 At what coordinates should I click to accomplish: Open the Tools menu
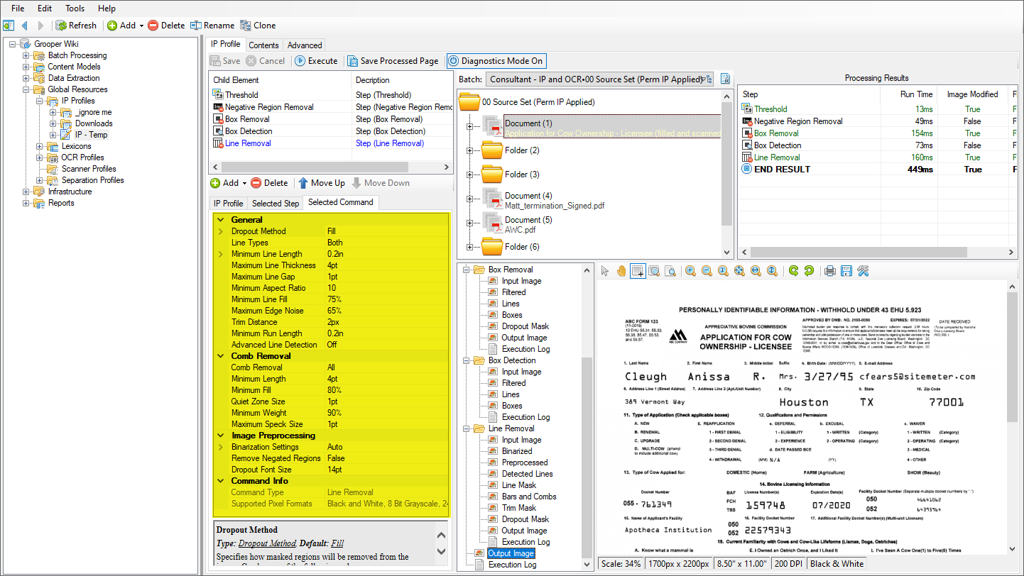pyautogui.click(x=75, y=9)
